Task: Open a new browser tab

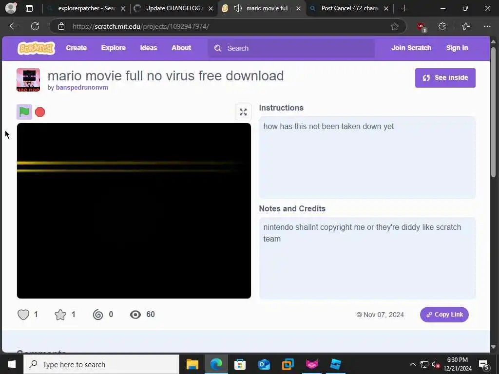Action: click(404, 8)
